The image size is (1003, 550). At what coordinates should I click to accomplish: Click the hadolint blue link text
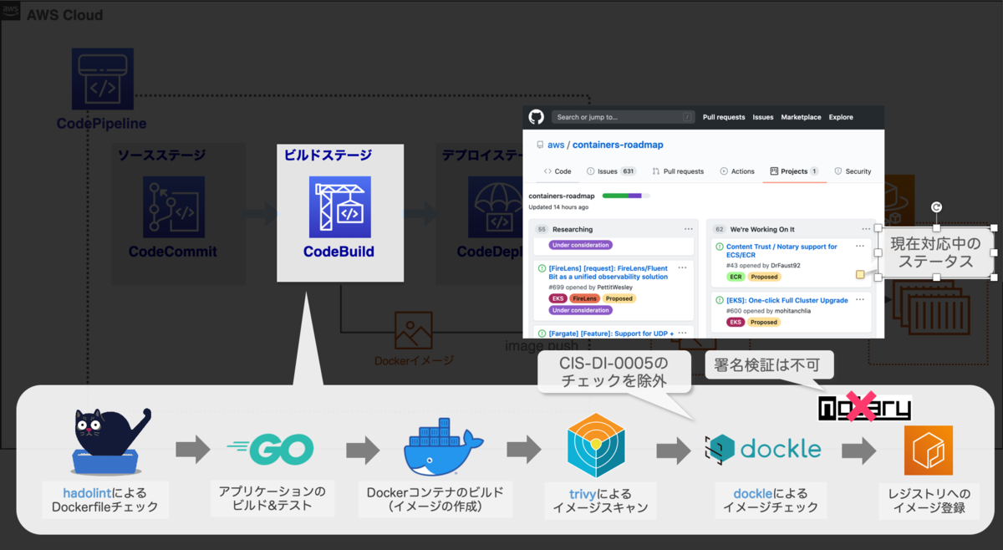(x=88, y=493)
